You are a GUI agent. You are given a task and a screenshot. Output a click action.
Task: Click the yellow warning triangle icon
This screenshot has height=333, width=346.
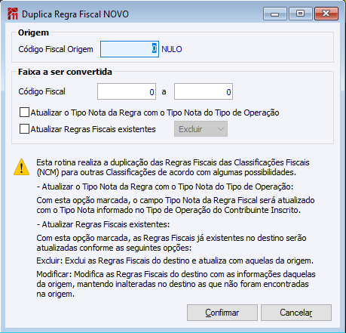click(x=22, y=167)
